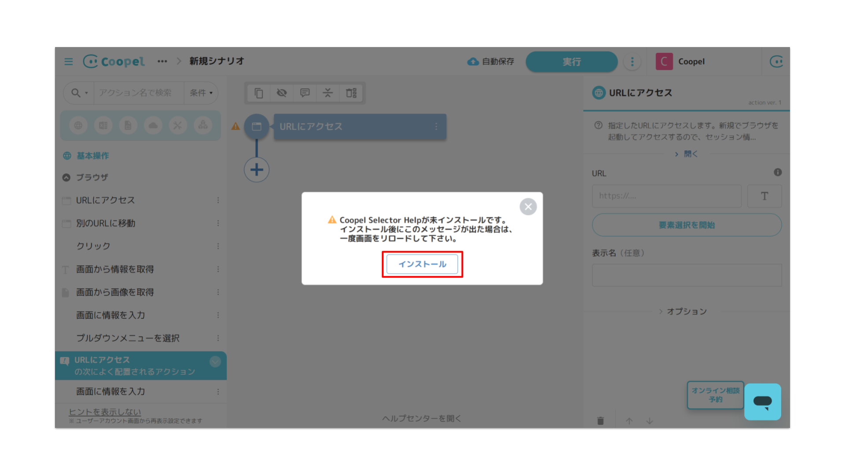Screen dimensions: 845x475
Task: Collapse the ブラウザ section
Action: click(x=66, y=177)
